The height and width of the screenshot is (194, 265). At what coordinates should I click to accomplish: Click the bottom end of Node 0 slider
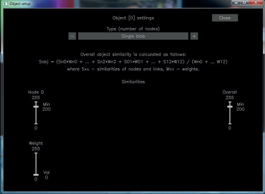pos(36,124)
